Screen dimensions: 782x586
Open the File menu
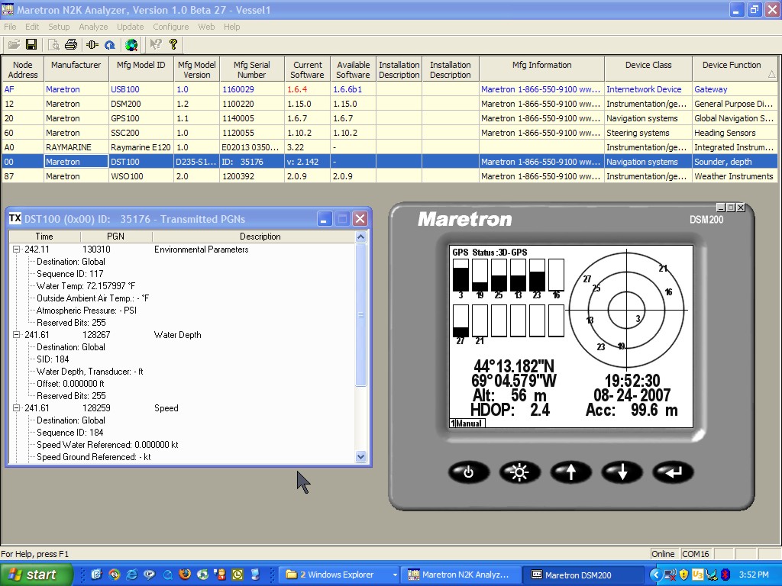pyautogui.click(x=10, y=27)
